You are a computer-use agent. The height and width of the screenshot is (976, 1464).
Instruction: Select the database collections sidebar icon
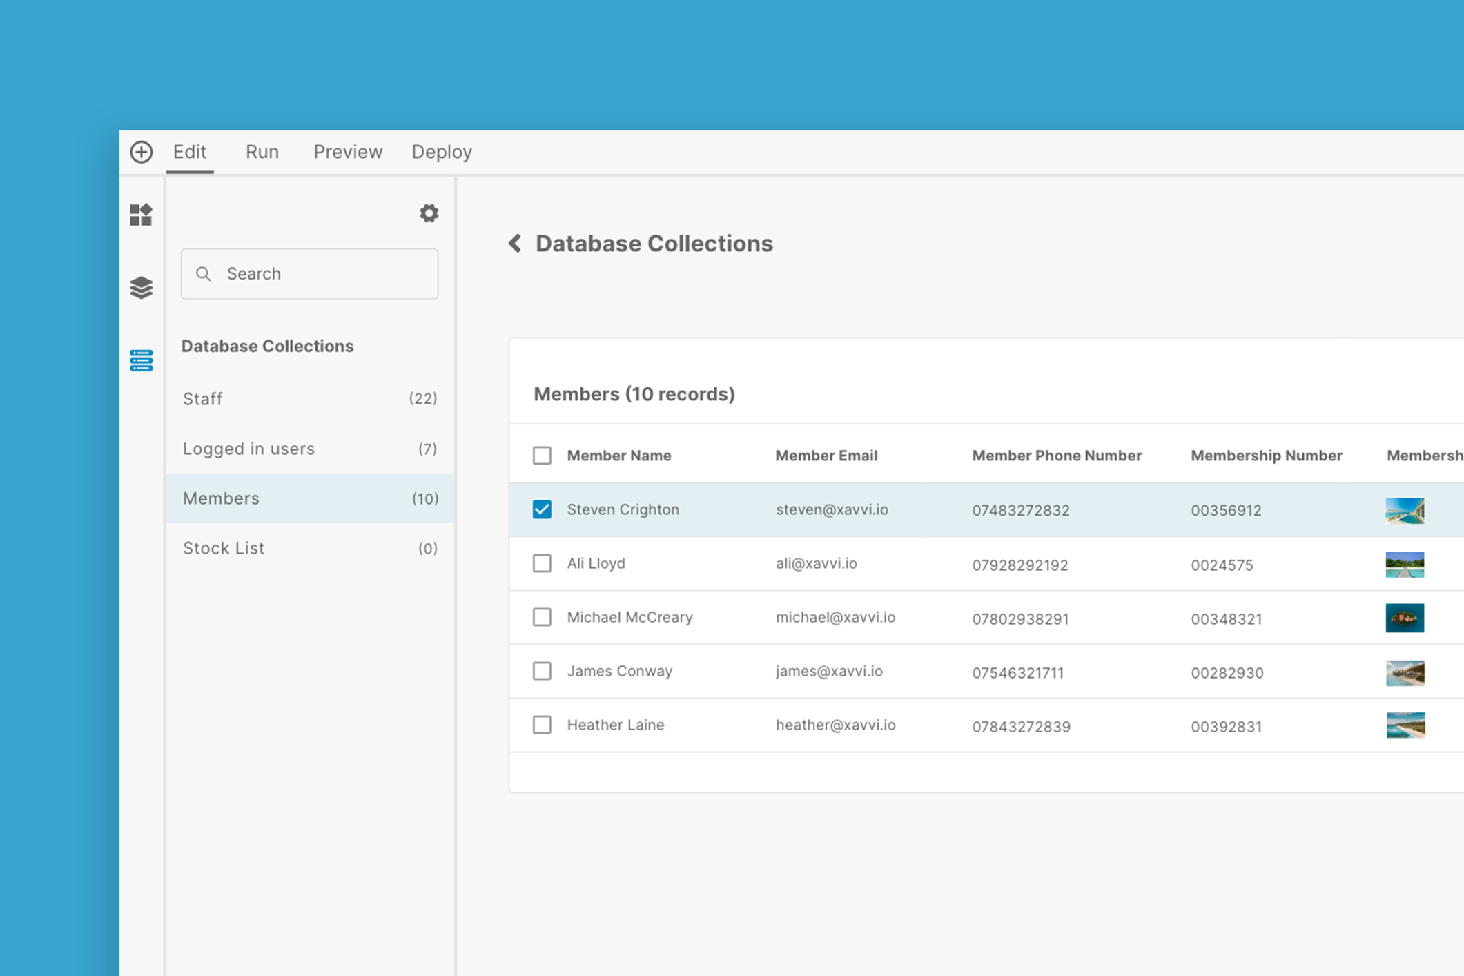coord(141,360)
